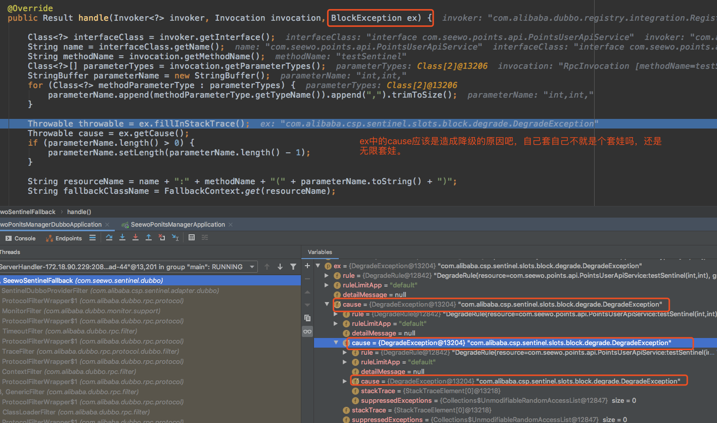Image resolution: width=717 pixels, height=423 pixels.
Task: Select the SeewoPonitsManagerDubboApplication run tab
Action: [51, 225]
